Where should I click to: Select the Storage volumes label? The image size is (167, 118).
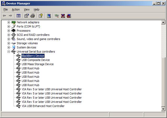point(27,43)
